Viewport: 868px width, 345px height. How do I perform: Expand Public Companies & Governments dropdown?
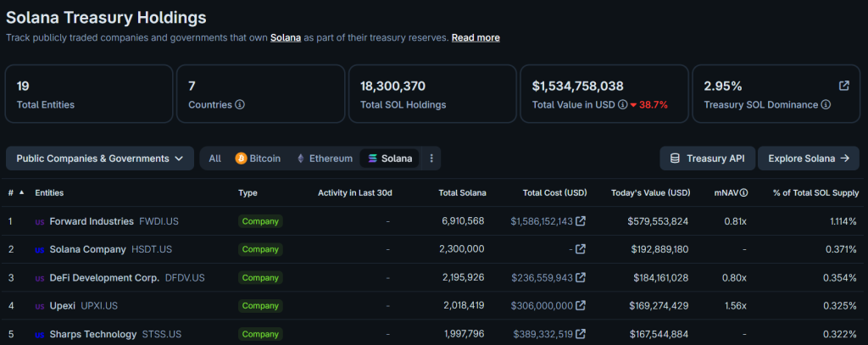pyautogui.click(x=99, y=159)
